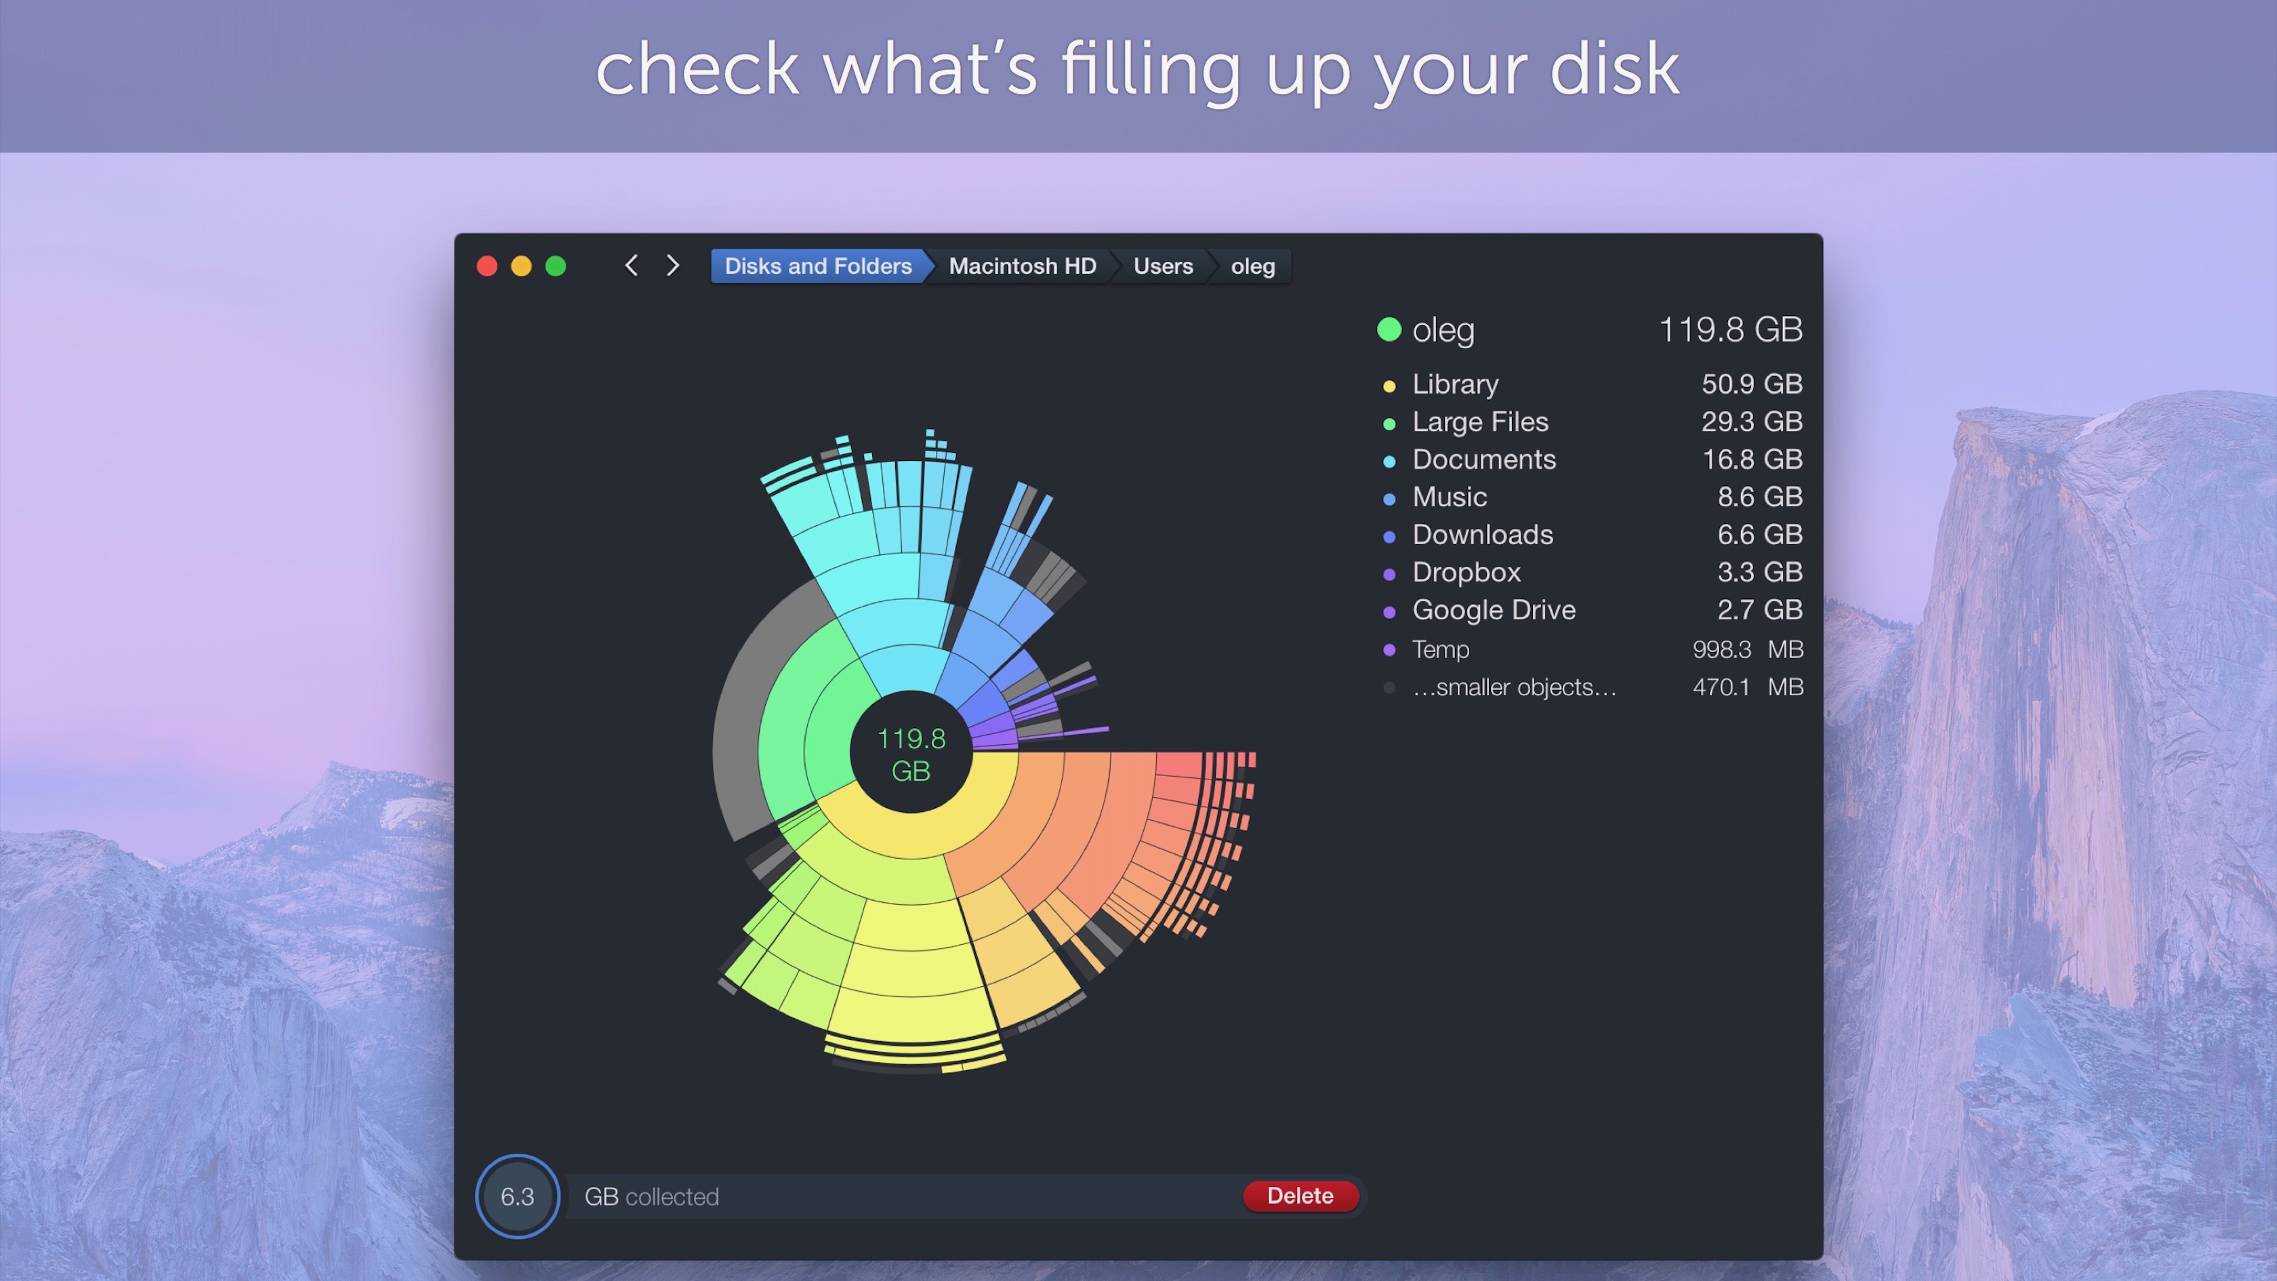Select the Disks and Folders breadcrumb

pyautogui.click(x=818, y=266)
